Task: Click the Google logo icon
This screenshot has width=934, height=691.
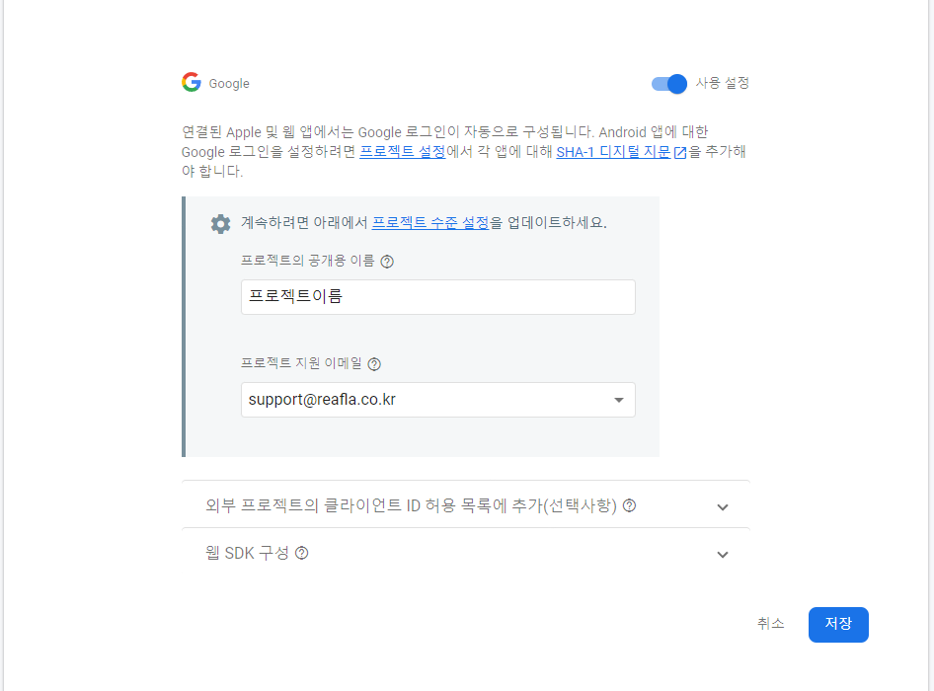Action: click(x=192, y=82)
